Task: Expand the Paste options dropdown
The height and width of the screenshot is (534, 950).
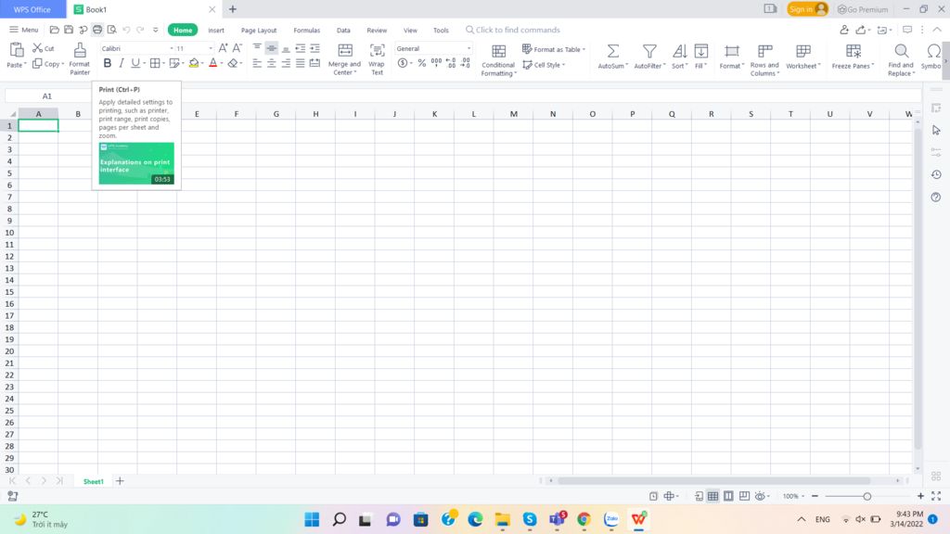Action: tap(25, 64)
